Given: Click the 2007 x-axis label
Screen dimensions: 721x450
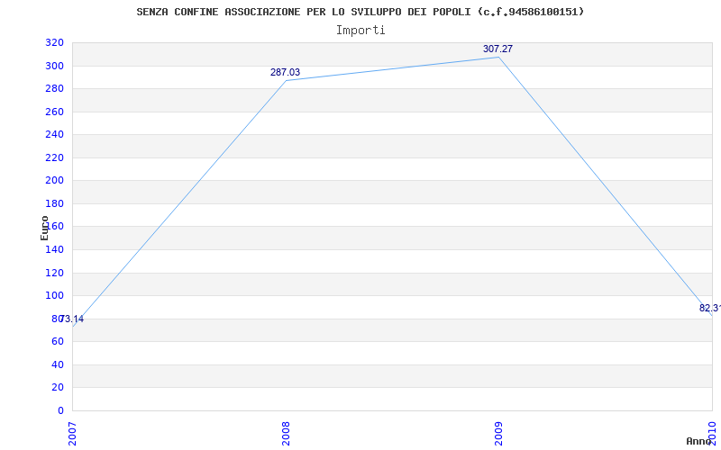Looking at the screenshot, I should [x=72, y=434].
